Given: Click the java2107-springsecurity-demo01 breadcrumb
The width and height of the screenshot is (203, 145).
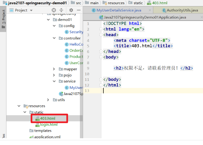Looking at the screenshot, I should (37, 3).
